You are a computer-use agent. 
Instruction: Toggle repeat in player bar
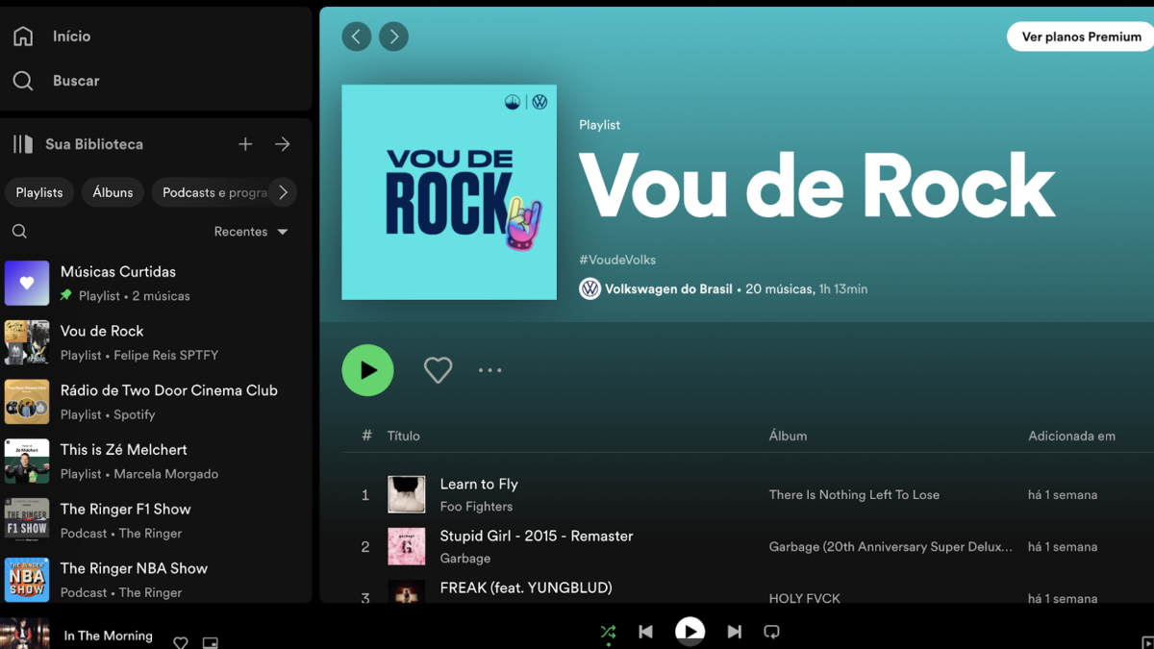pyautogui.click(x=771, y=632)
